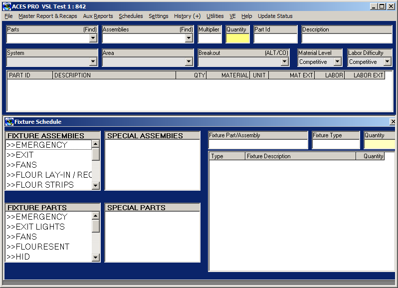Viewport: 398px width, 288px height.
Task: Open the History (+) menu
Action: (x=188, y=16)
